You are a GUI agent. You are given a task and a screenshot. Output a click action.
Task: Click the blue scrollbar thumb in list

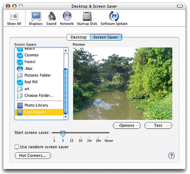tap(66, 91)
